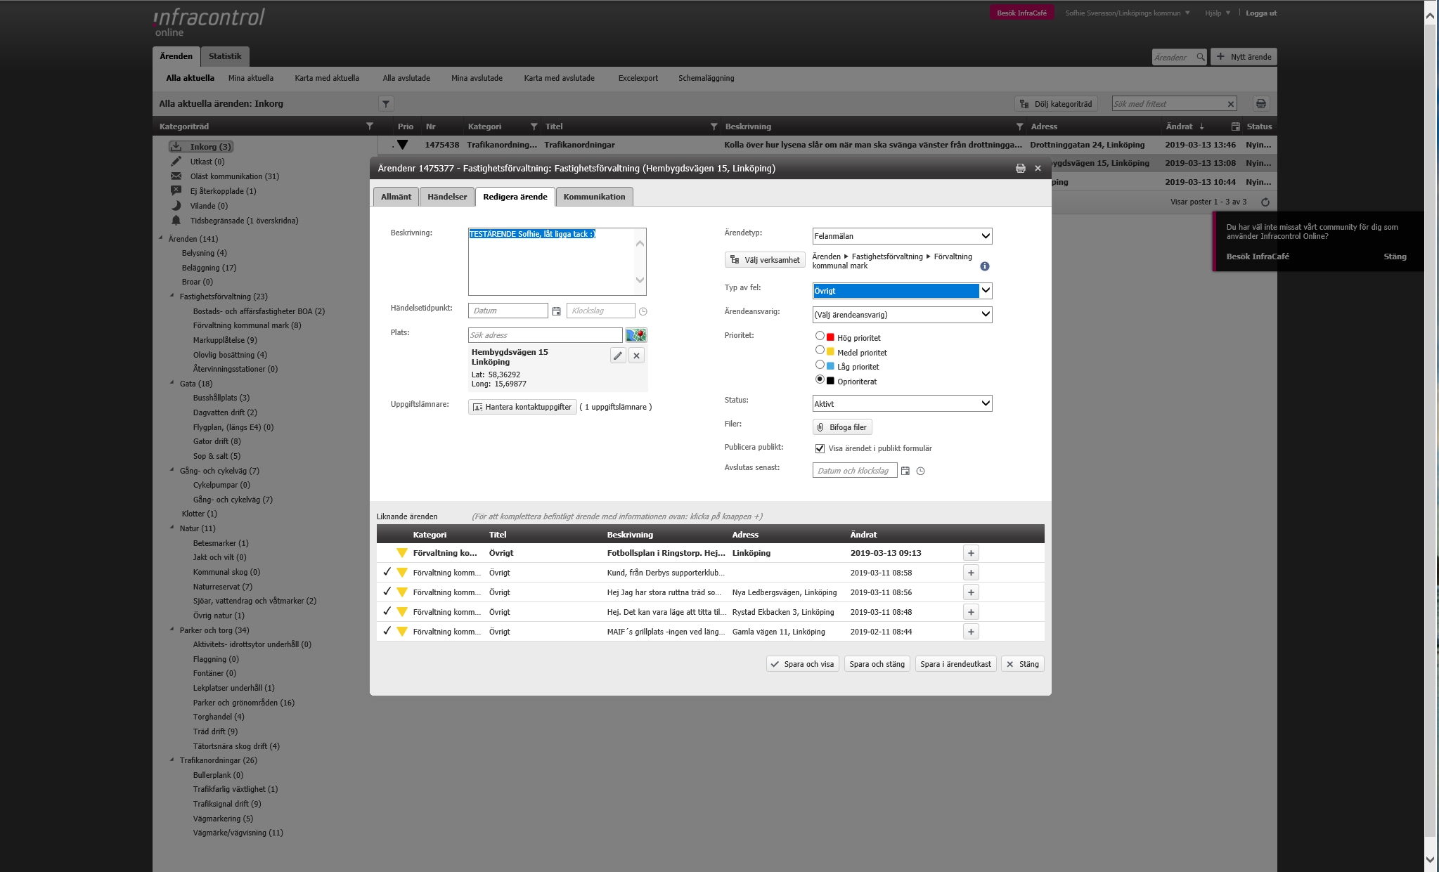The height and width of the screenshot is (872, 1439).
Task: Open the Statistik tab
Action: (x=225, y=56)
